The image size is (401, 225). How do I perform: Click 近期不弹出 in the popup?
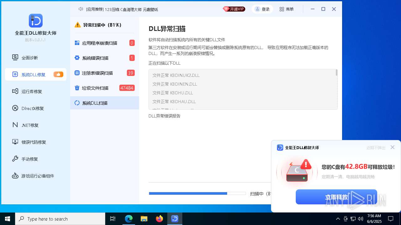[x=376, y=148]
